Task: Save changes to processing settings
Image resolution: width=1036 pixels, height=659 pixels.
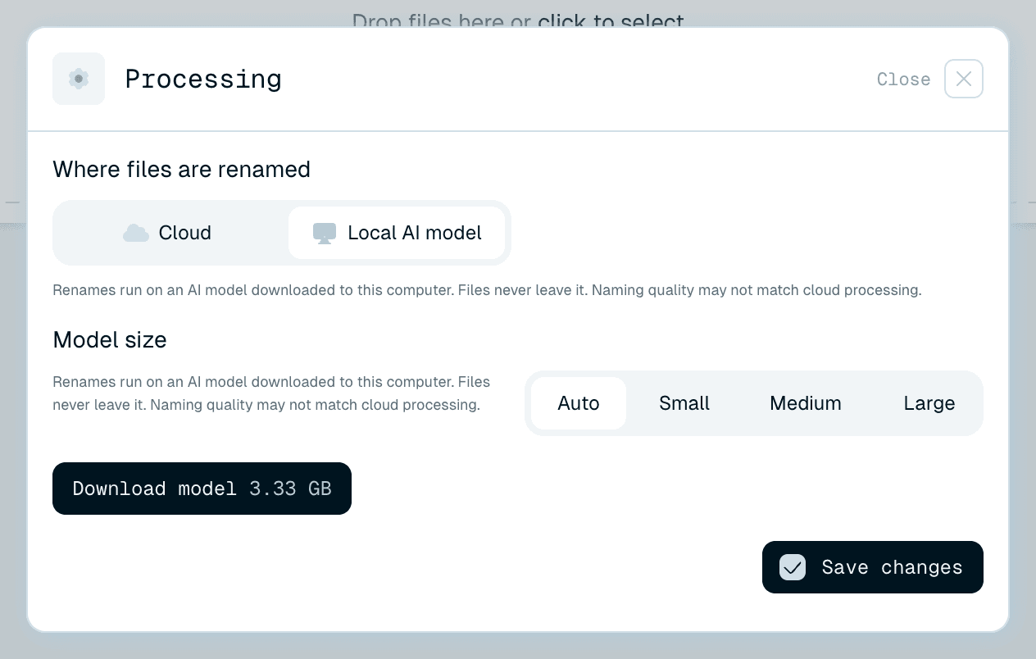Action: [873, 567]
